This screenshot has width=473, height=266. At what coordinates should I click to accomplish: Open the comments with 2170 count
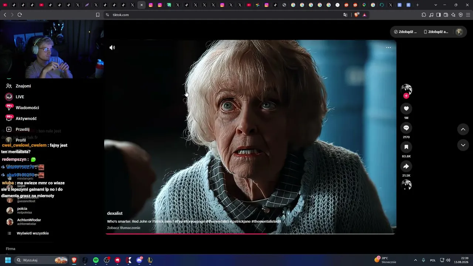(x=406, y=128)
